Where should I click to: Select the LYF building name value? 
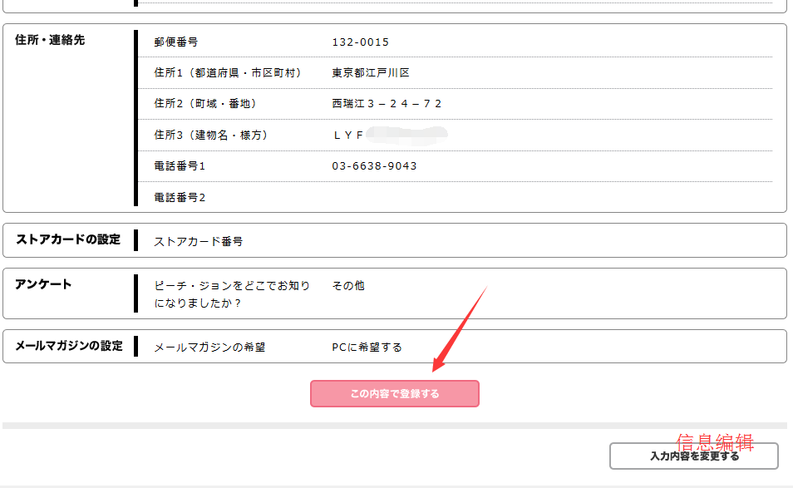pyautogui.click(x=348, y=135)
